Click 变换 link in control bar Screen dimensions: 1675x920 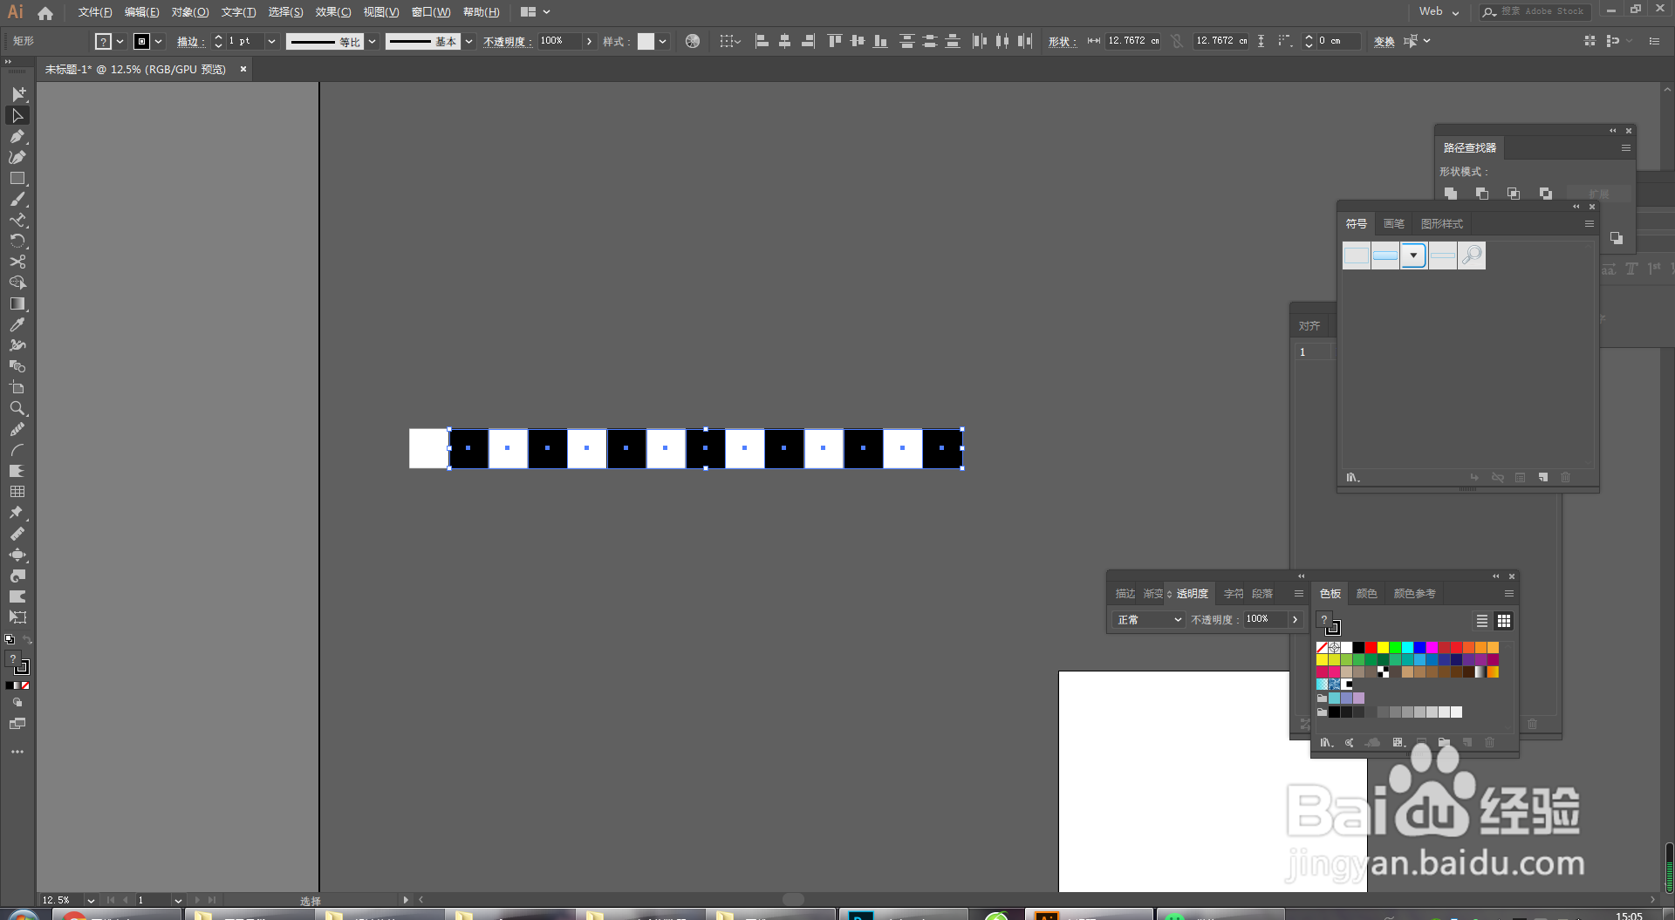(x=1384, y=42)
